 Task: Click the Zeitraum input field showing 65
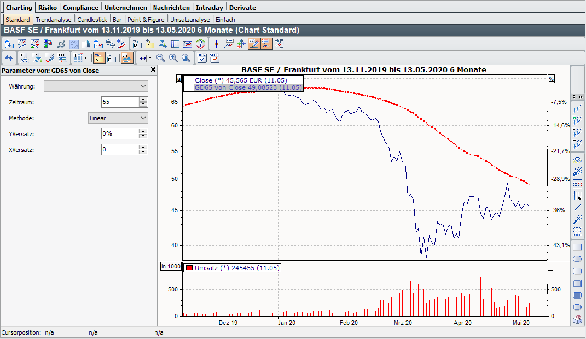(120, 102)
